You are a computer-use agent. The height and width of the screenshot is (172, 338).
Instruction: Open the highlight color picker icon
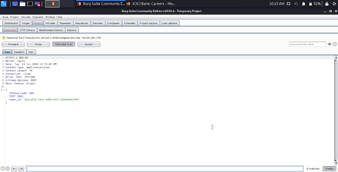click(329, 44)
